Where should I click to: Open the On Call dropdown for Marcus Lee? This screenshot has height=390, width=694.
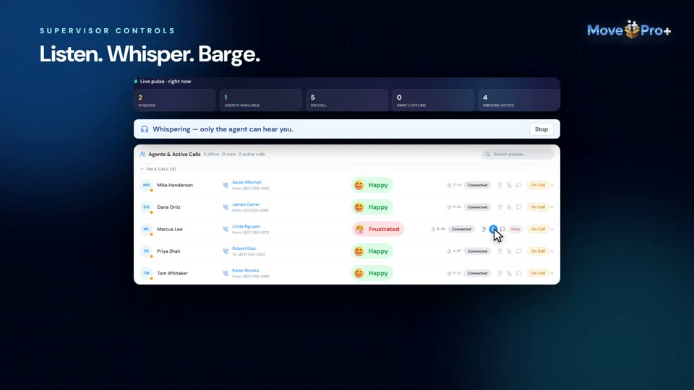click(540, 229)
